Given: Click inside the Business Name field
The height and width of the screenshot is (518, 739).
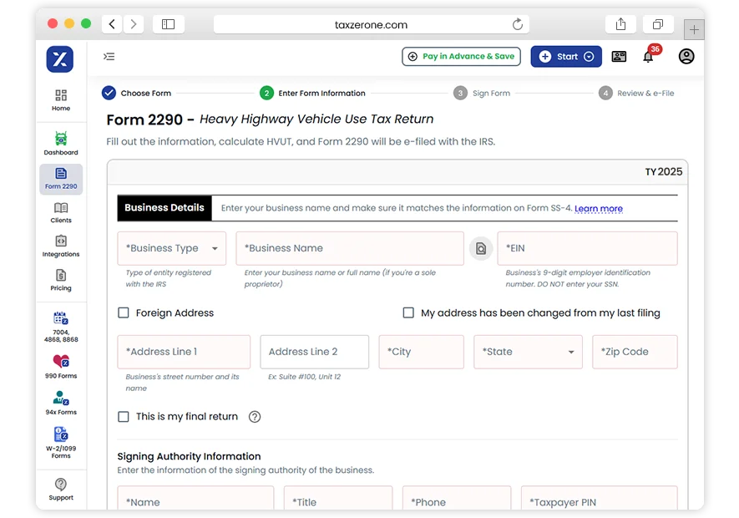Looking at the screenshot, I should point(349,248).
